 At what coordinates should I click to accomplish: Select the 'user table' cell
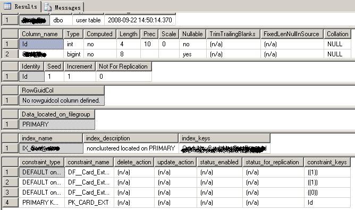point(88,20)
